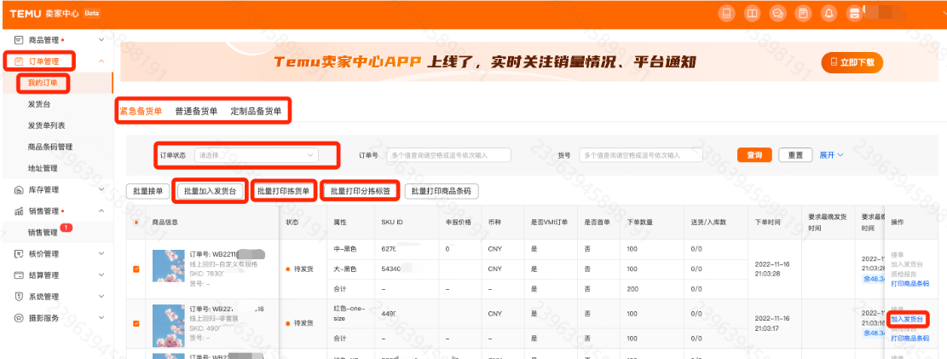Click 库存管理 warehouse icon in sidebar
This screenshot has width=947, height=359.
pyautogui.click(x=18, y=190)
